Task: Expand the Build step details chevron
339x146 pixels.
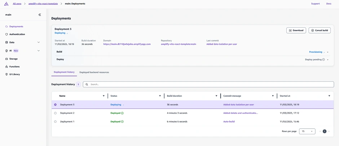Action: pyautogui.click(x=328, y=52)
